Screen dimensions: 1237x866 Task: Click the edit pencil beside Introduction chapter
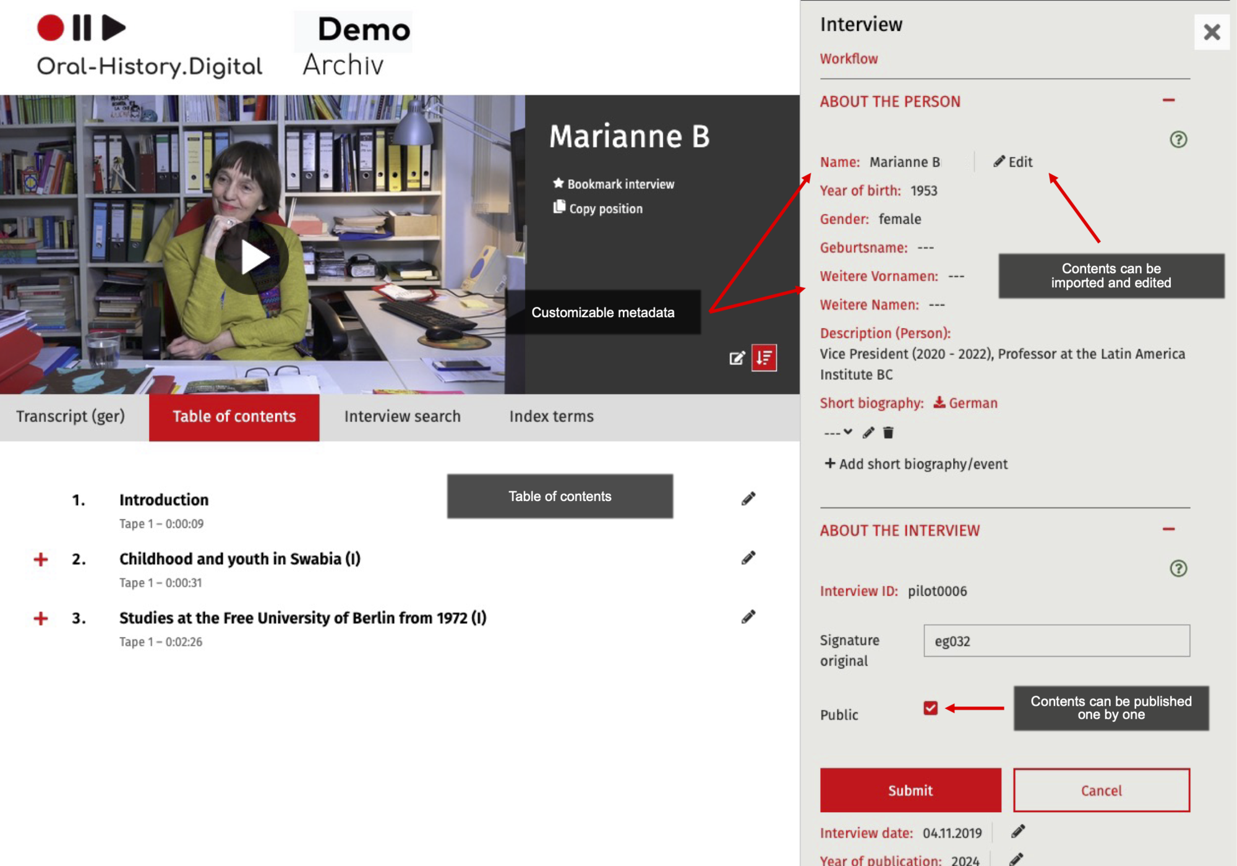point(748,499)
